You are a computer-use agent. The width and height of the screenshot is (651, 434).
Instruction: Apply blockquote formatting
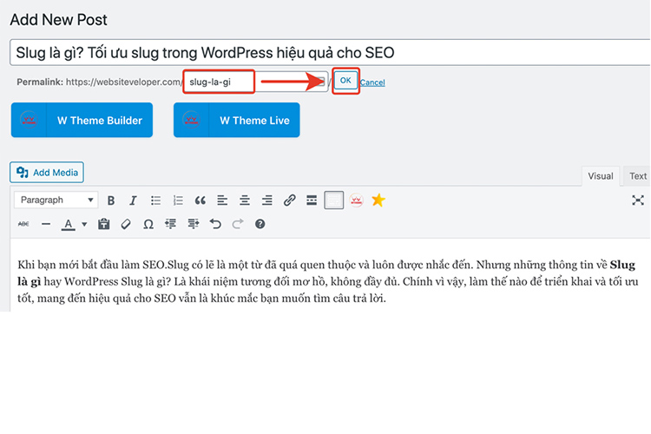pos(201,201)
